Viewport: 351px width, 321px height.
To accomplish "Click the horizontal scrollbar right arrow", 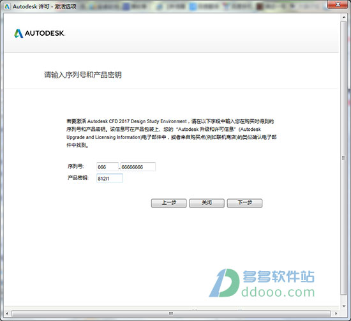I will coord(336,313).
